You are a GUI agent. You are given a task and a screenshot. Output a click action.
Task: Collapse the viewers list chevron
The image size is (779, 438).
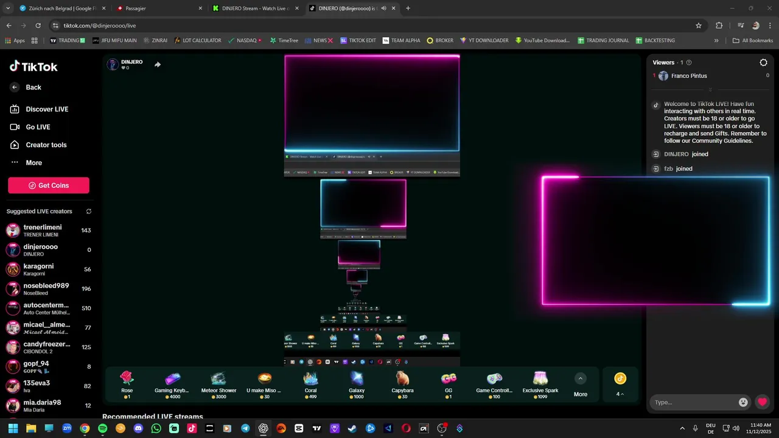pyautogui.click(x=710, y=89)
